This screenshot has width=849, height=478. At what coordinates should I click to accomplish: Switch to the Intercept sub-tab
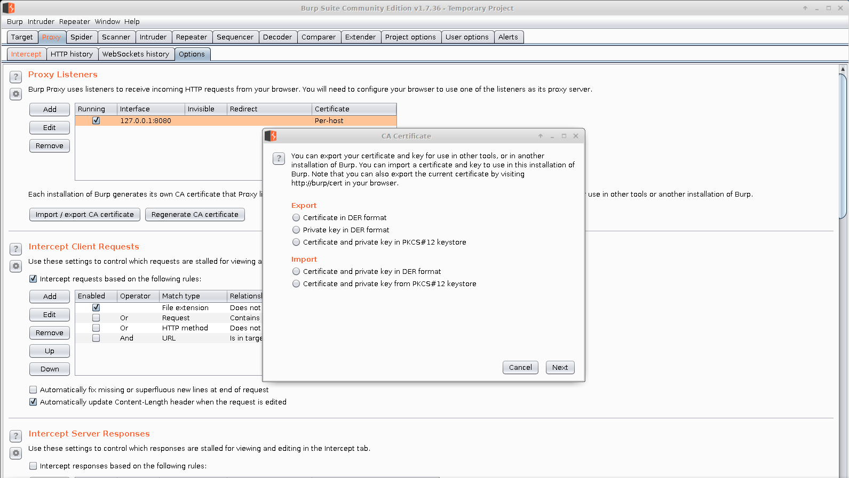(x=26, y=54)
